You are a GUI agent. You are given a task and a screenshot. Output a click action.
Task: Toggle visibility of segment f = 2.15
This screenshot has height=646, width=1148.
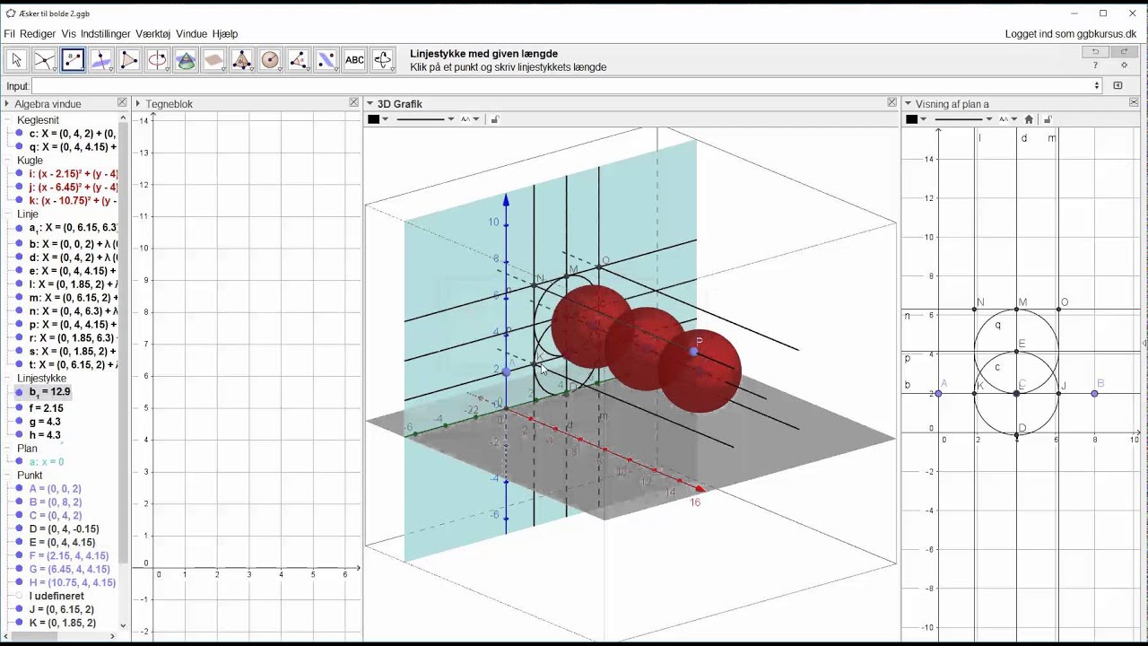tap(19, 408)
